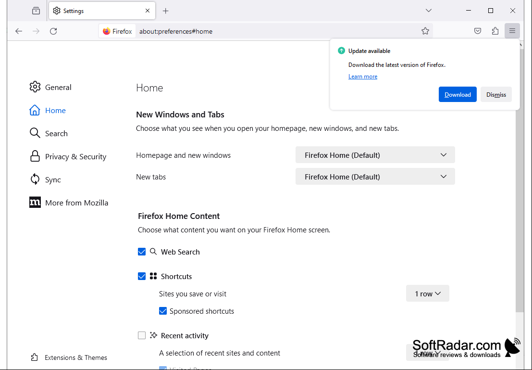Open Homepage and new windows dropdown
The width and height of the screenshot is (532, 370).
(375, 155)
